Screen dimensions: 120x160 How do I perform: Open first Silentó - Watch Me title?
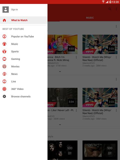click(x=97, y=58)
